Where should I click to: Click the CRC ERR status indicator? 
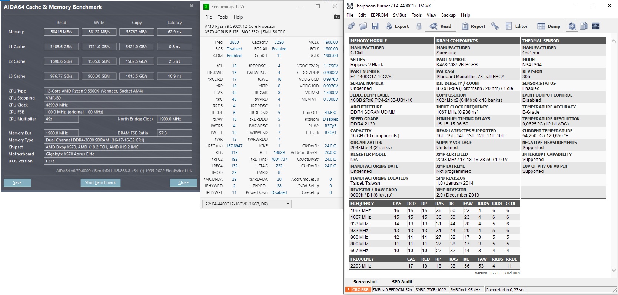point(358,290)
